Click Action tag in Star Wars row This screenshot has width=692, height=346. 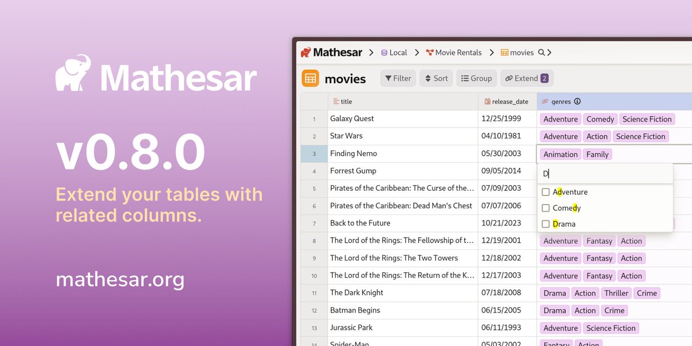(597, 137)
